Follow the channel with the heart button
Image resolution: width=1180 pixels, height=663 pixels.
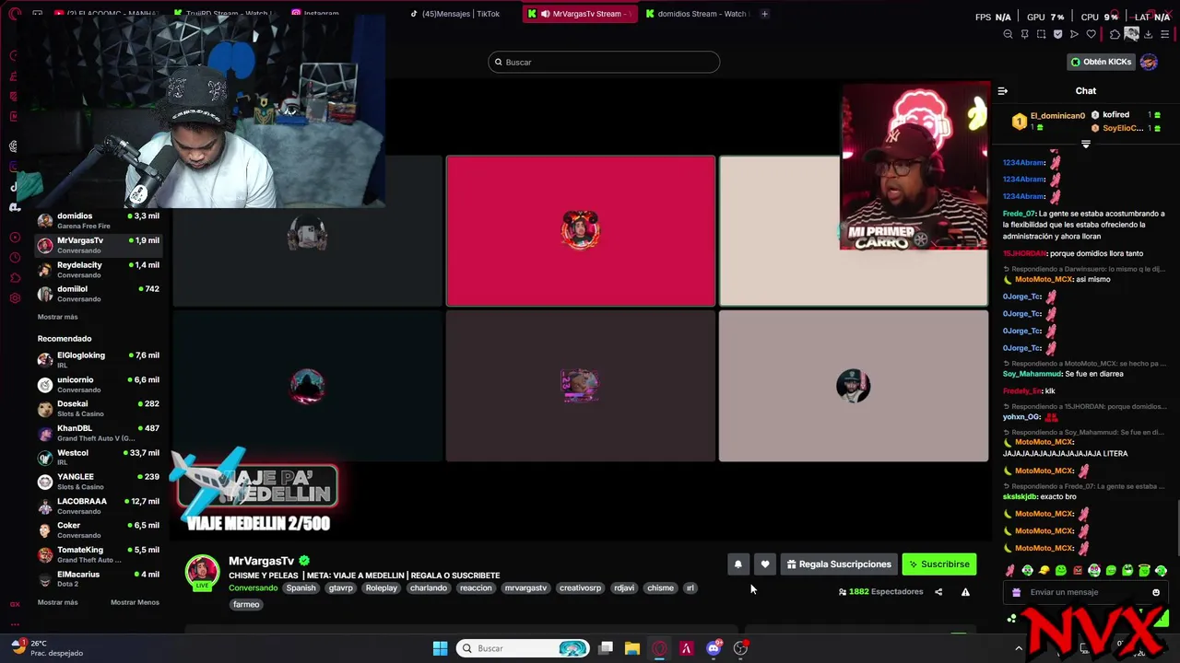[765, 564]
